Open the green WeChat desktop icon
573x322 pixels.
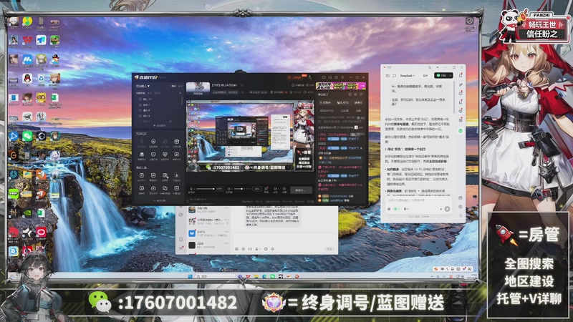point(27,135)
